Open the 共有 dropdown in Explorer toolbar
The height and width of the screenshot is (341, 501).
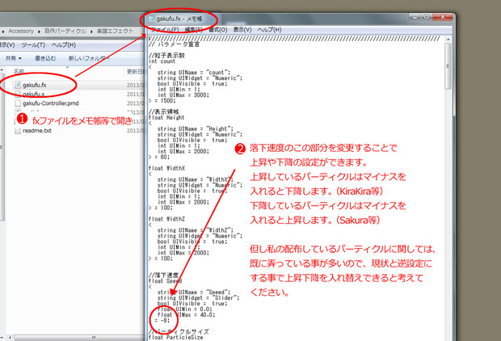14,58
